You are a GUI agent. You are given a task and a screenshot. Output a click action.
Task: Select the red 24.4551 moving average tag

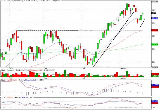point(155,30)
